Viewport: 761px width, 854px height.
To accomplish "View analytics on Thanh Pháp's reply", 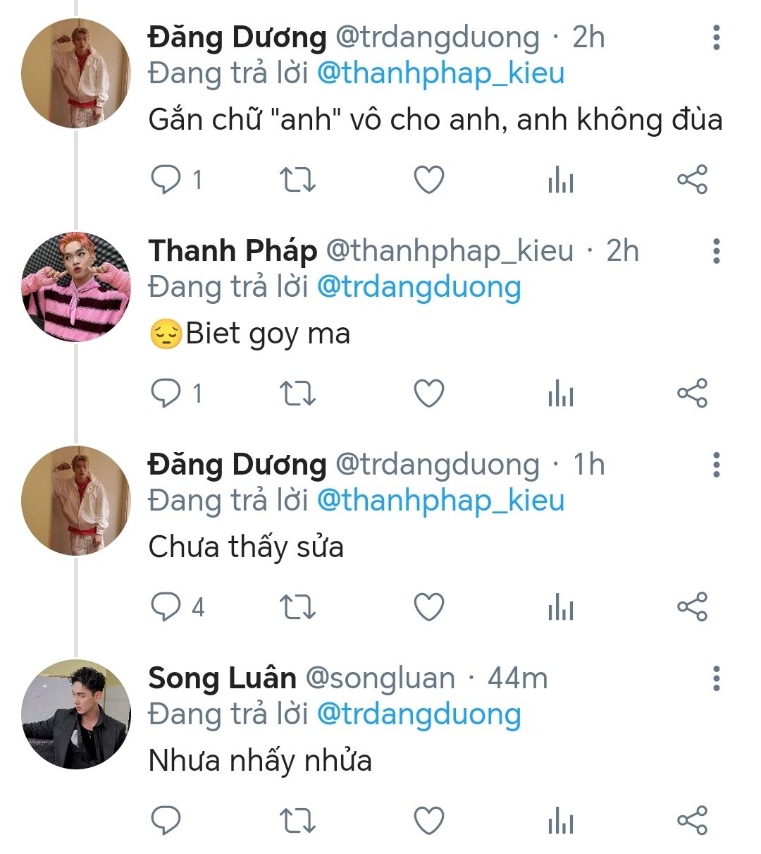I will coord(560,394).
